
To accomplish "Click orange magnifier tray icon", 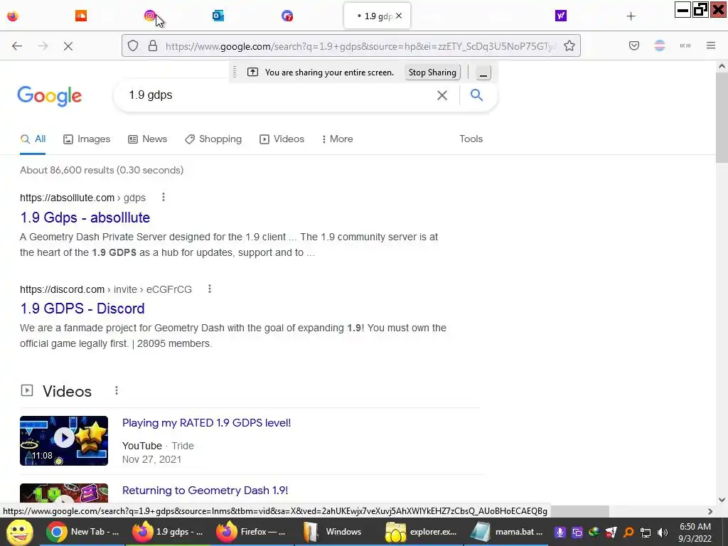I will 628,532.
